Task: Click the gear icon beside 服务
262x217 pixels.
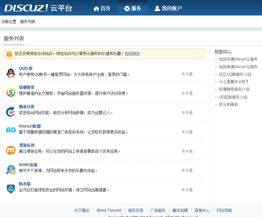Action: tap(127, 9)
